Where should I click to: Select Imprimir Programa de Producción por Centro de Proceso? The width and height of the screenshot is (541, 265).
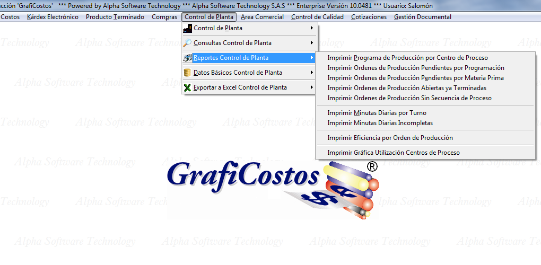(407, 58)
